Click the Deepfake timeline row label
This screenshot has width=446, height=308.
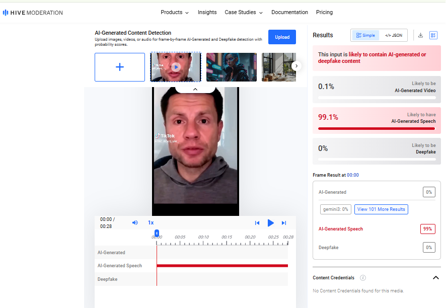[108, 279]
